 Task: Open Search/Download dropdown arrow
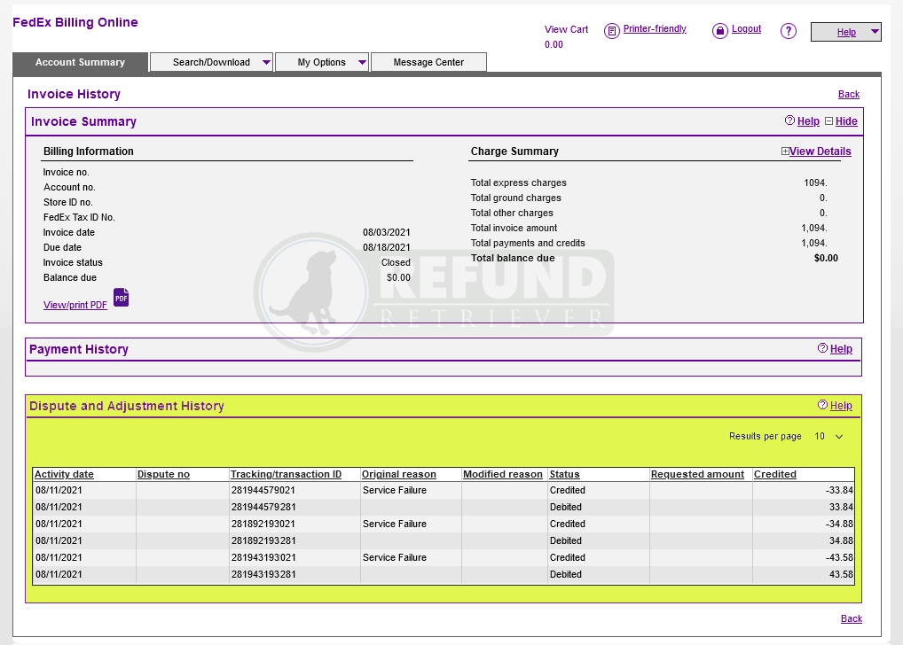[x=266, y=62]
